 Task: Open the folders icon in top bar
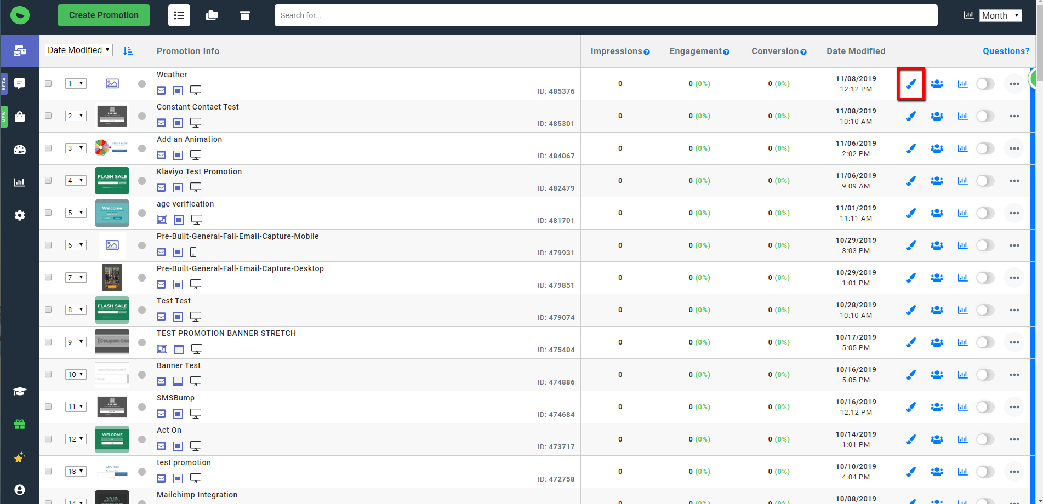coord(212,15)
